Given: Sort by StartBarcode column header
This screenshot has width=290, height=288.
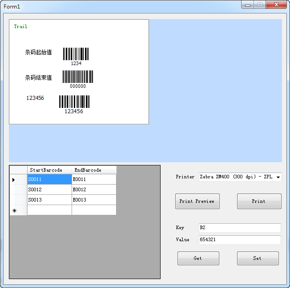Looking at the screenshot, I should pos(49,170).
